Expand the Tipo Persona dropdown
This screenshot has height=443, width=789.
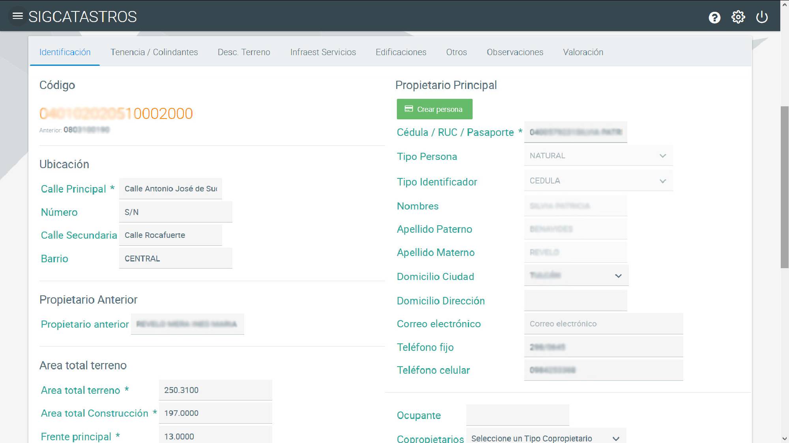(x=598, y=156)
